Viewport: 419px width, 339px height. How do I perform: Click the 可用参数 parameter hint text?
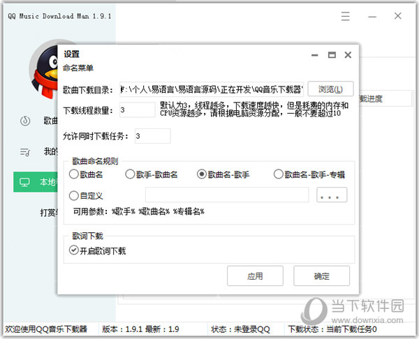[139, 211]
